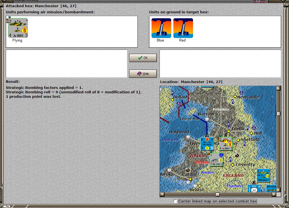Image resolution: width=289 pixels, height=208 pixels.
Task: Click the Isle of Man label
Action: 190,119
